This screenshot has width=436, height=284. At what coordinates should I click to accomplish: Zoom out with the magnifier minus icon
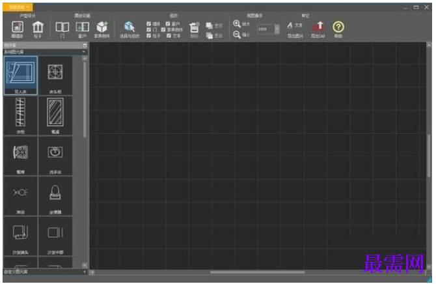coord(237,35)
